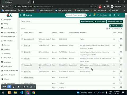
Task: Open the Pharmacy module
Action: point(6,45)
